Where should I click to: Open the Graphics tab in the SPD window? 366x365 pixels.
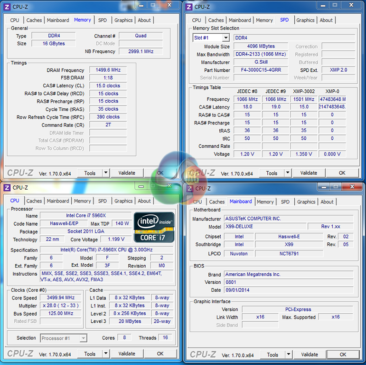[x=305, y=20]
